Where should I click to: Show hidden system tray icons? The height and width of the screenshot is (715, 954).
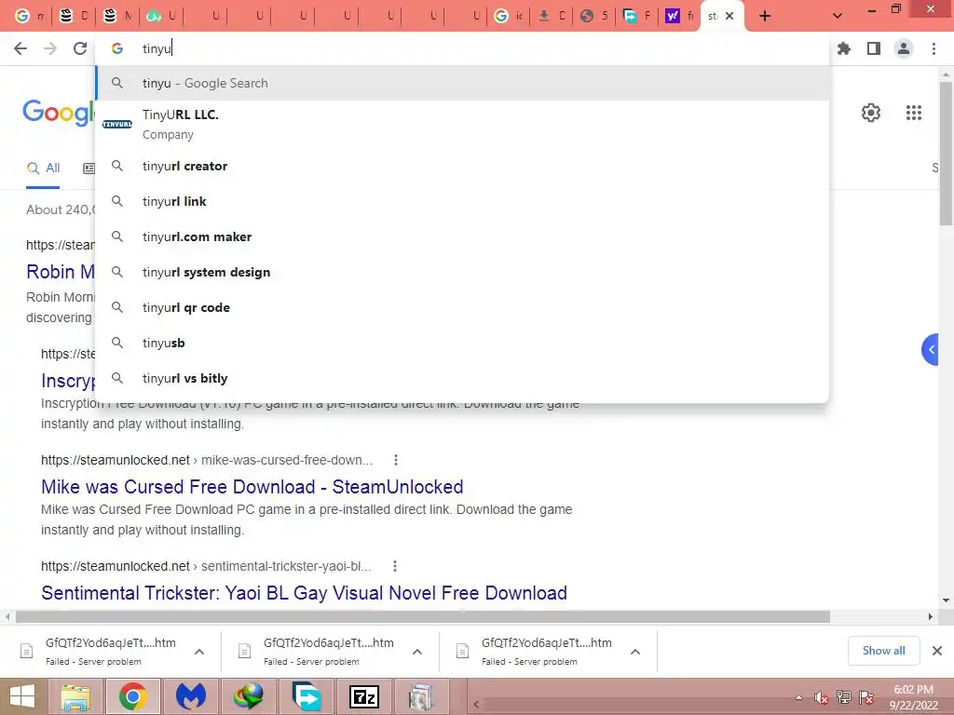click(x=798, y=697)
